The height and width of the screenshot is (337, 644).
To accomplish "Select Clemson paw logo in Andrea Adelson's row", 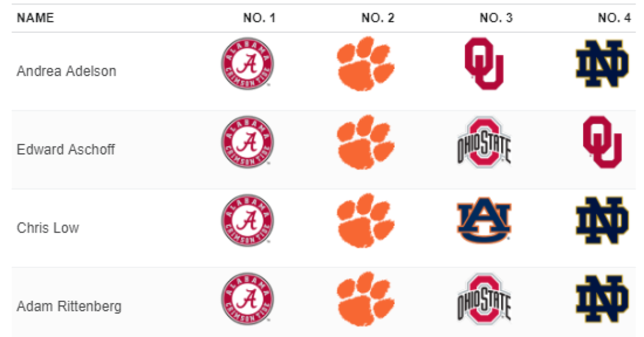I will [366, 63].
